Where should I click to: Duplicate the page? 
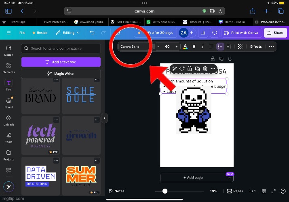(221, 59)
